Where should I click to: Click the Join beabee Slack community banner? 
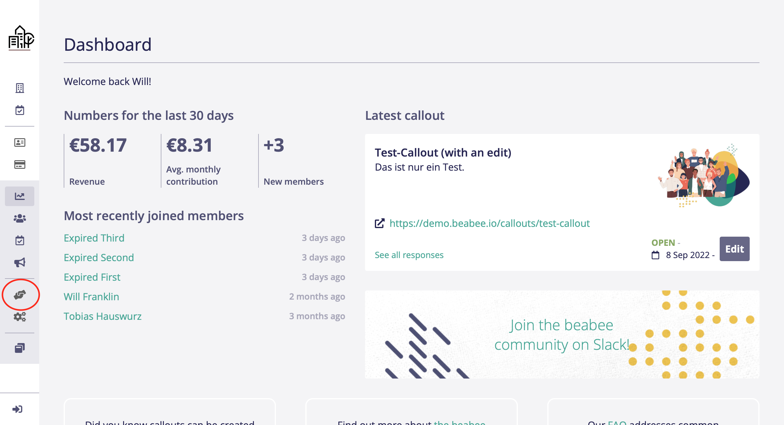pyautogui.click(x=562, y=334)
